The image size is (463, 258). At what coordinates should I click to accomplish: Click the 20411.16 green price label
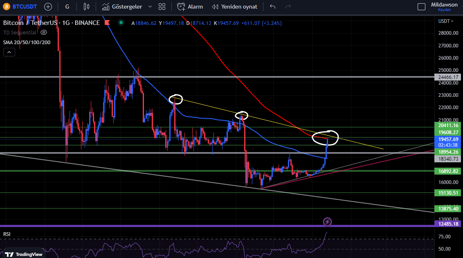coord(448,126)
